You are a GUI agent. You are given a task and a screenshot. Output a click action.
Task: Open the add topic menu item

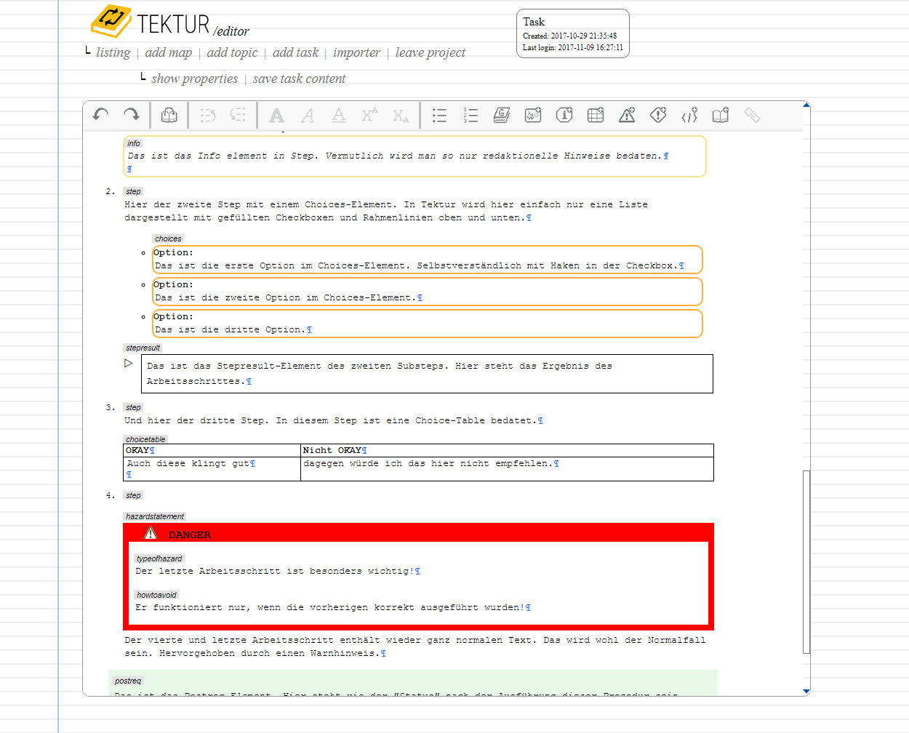point(232,52)
